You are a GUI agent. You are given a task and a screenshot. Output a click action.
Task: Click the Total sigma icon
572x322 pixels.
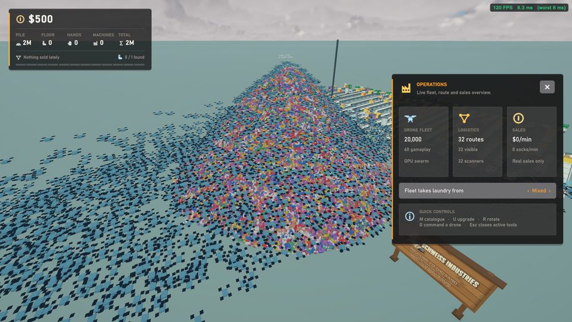(x=121, y=43)
